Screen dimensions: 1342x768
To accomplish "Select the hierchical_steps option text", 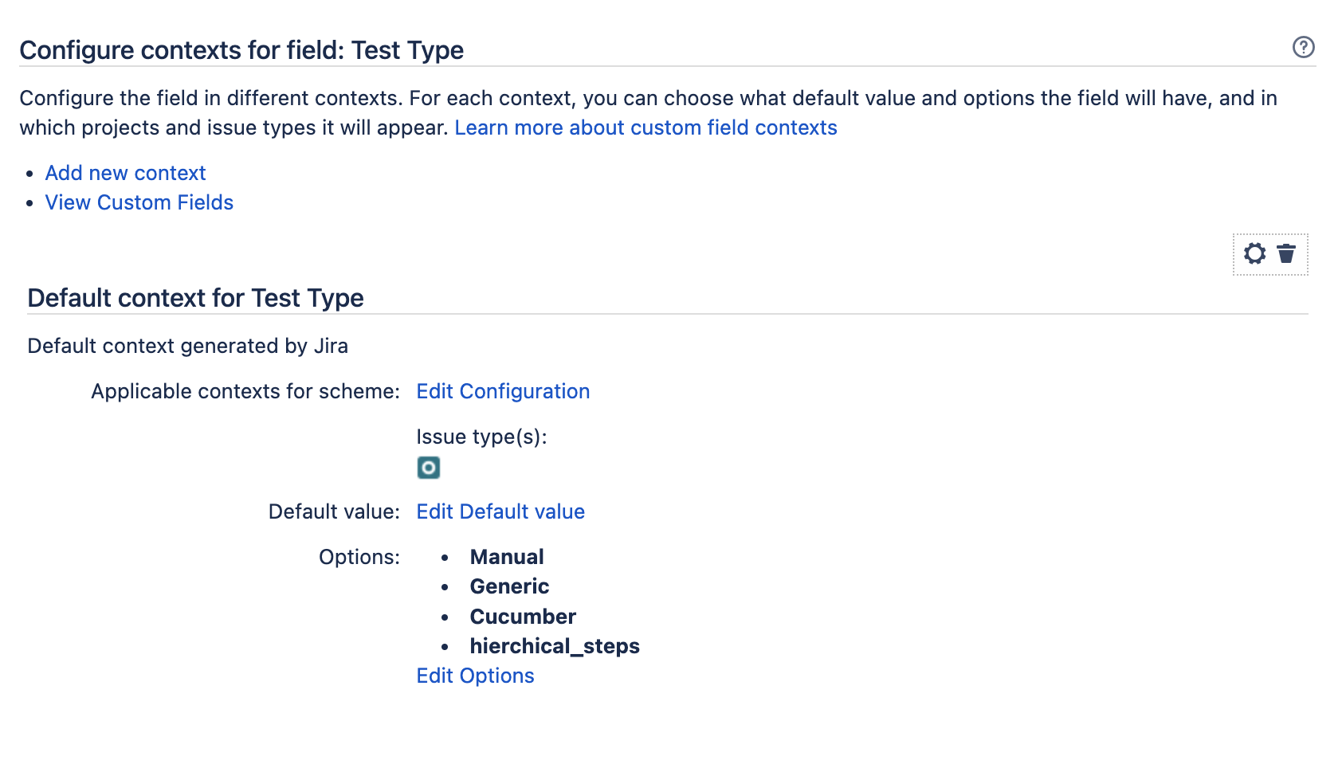I will click(x=555, y=646).
